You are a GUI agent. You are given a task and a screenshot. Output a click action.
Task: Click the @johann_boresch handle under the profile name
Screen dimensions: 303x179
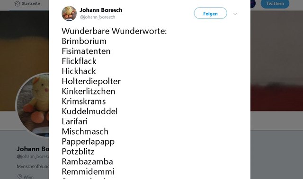click(x=33, y=156)
